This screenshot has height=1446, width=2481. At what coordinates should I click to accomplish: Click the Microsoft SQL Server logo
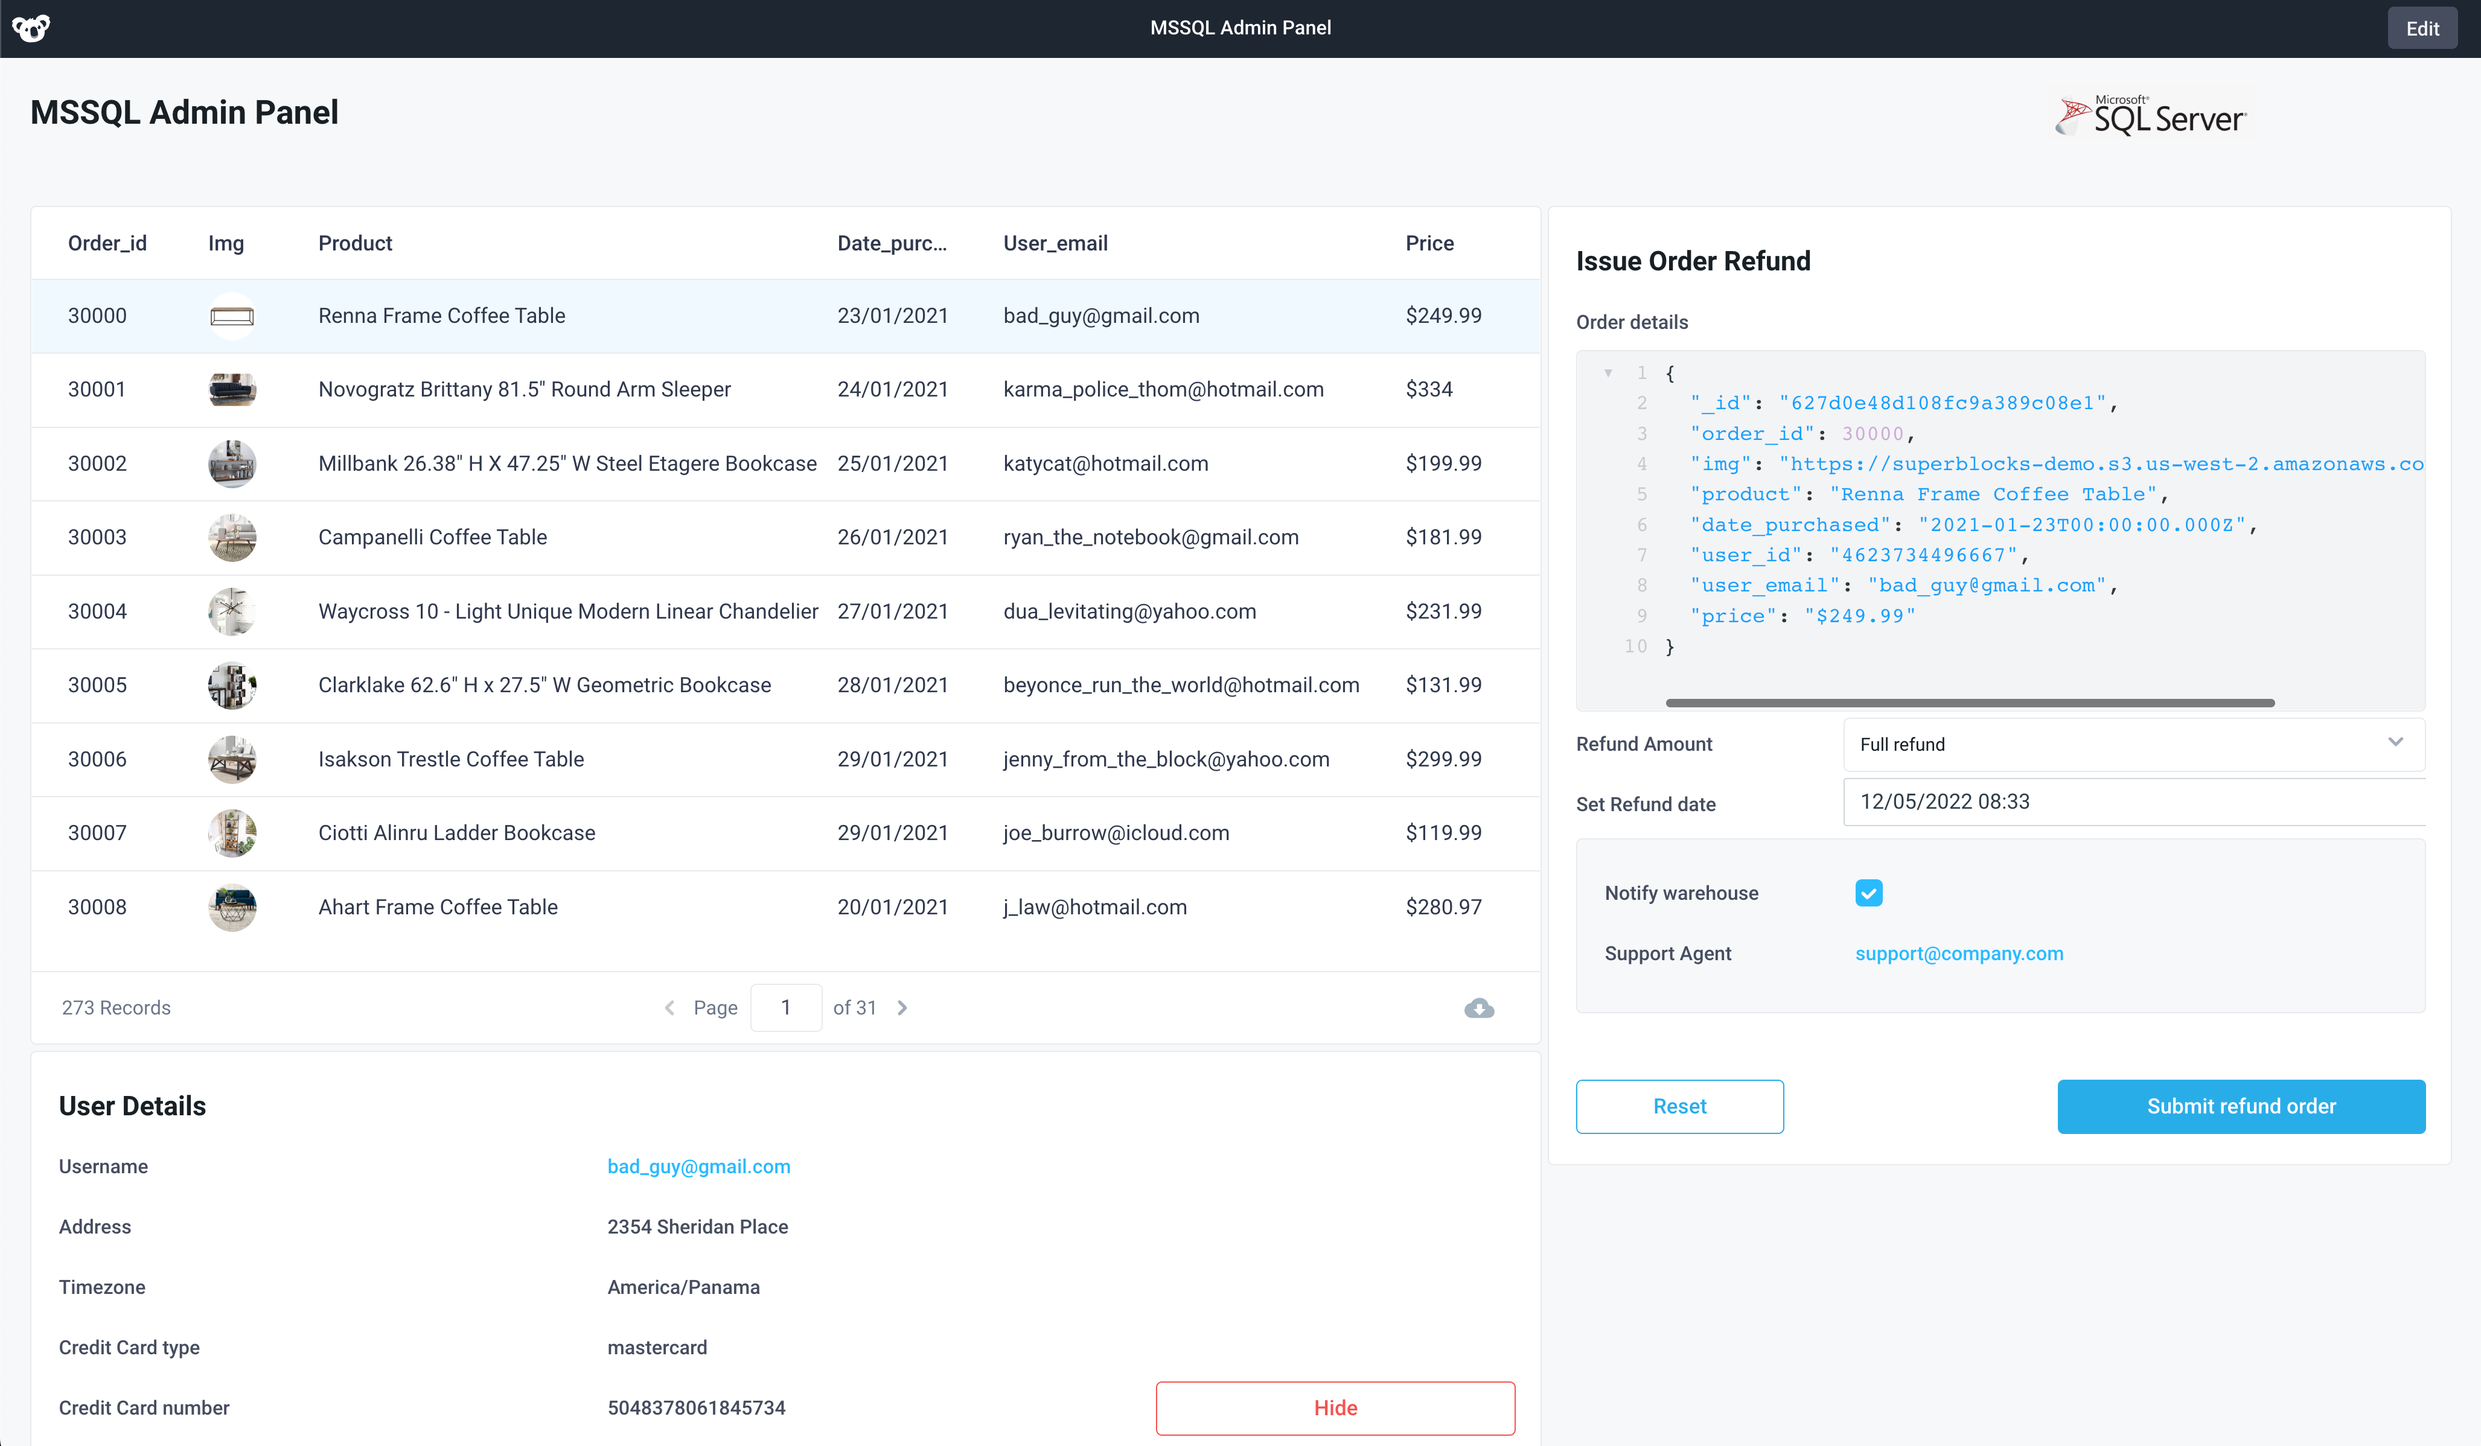[x=2151, y=116]
